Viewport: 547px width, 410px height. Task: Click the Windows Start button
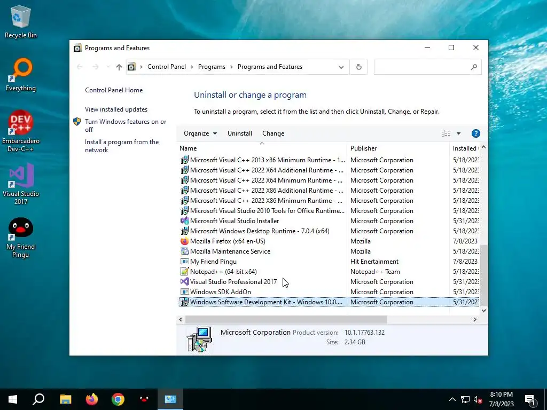13,399
